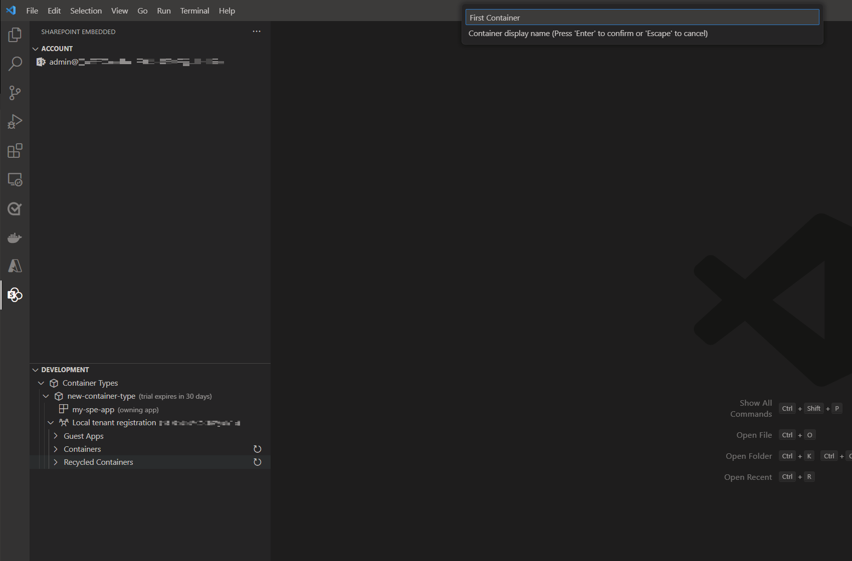The width and height of the screenshot is (852, 561).
Task: Open the Testing checkmark icon
Action: click(15, 209)
